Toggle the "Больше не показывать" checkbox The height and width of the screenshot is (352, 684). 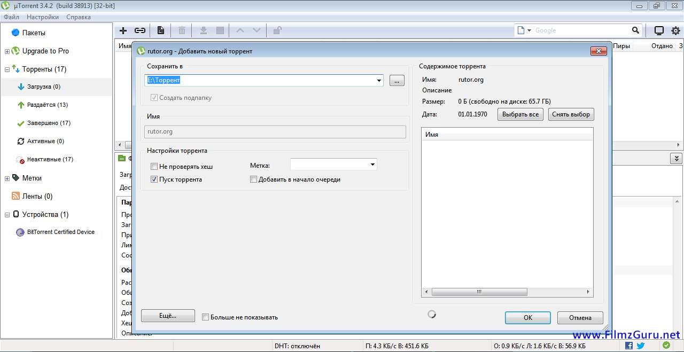206,317
